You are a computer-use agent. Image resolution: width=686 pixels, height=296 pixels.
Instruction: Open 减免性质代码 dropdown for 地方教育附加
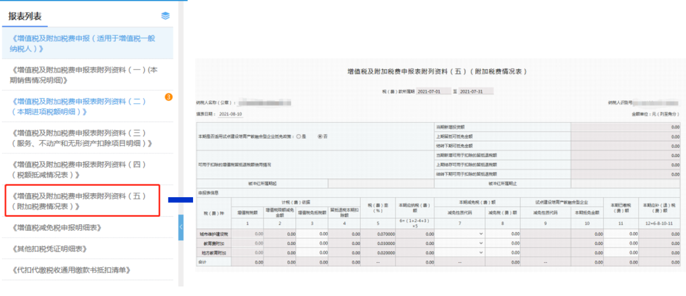click(x=459, y=252)
